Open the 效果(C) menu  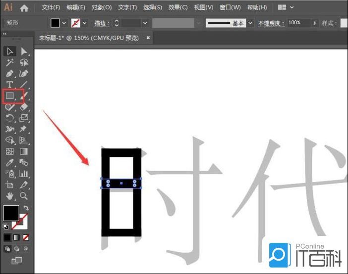click(178, 7)
